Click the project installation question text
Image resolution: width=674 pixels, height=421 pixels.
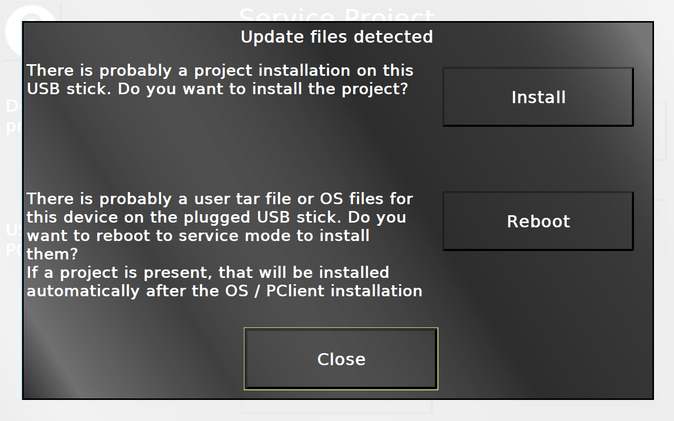pyautogui.click(x=220, y=79)
